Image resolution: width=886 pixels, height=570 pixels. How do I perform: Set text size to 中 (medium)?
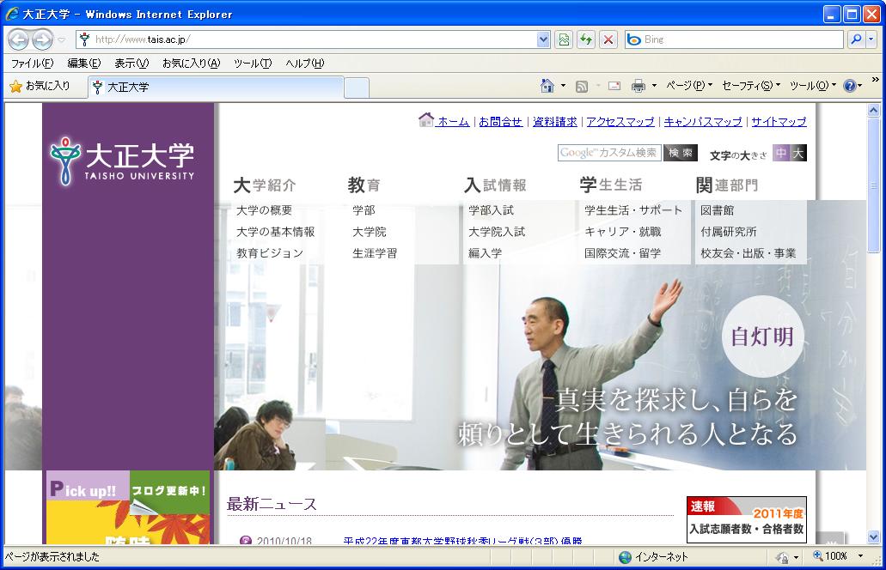[x=781, y=153]
